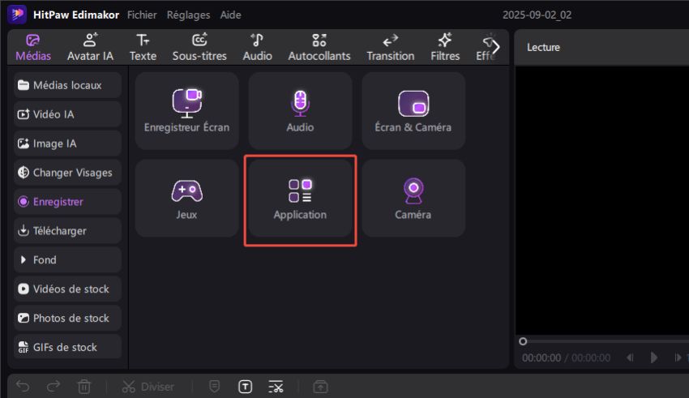
Task: Click the marker shield icon in toolbar
Action: (215, 386)
